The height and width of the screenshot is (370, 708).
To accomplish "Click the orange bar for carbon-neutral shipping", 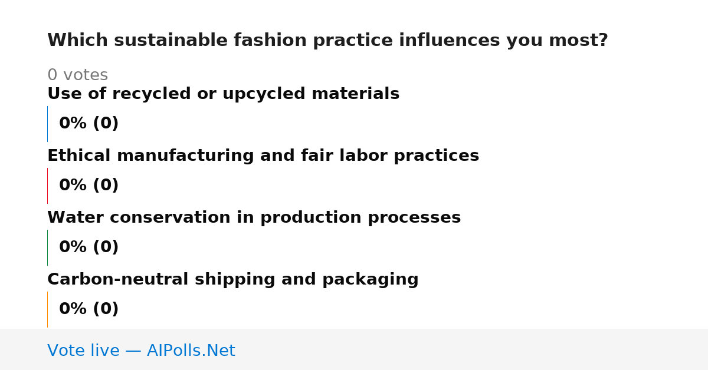I will 47,309.
